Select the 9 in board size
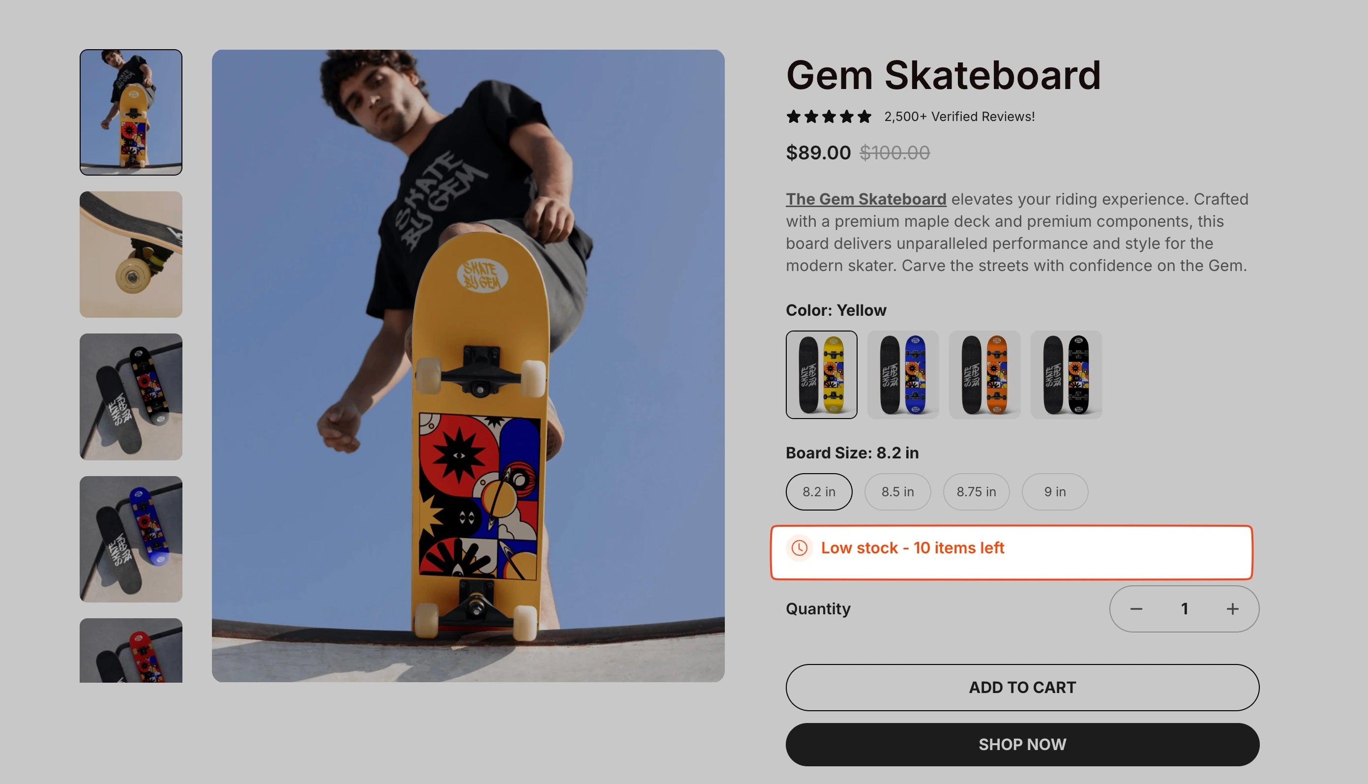 point(1055,492)
